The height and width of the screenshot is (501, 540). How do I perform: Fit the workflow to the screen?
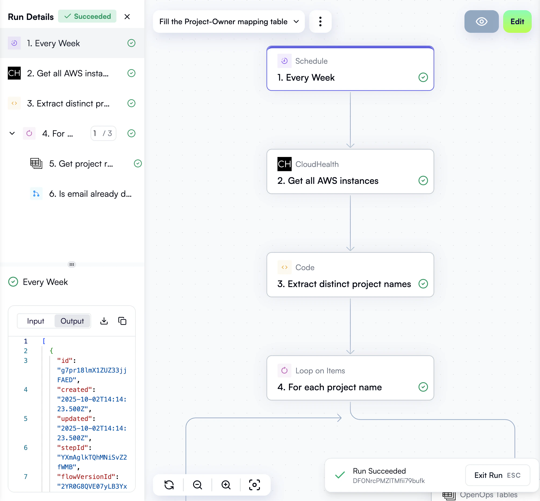254,485
